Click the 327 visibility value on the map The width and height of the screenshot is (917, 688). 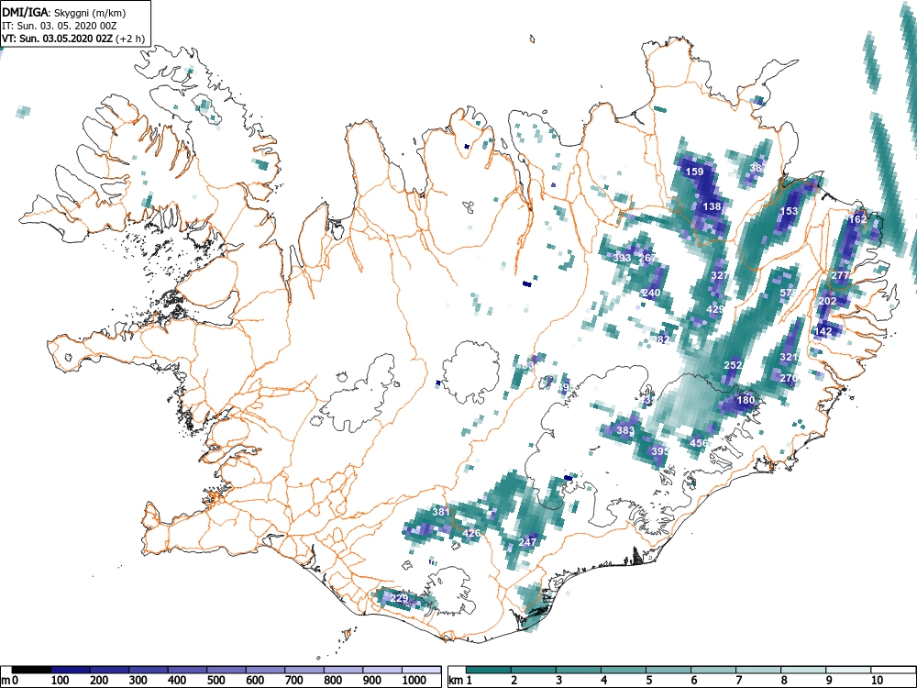click(x=720, y=275)
